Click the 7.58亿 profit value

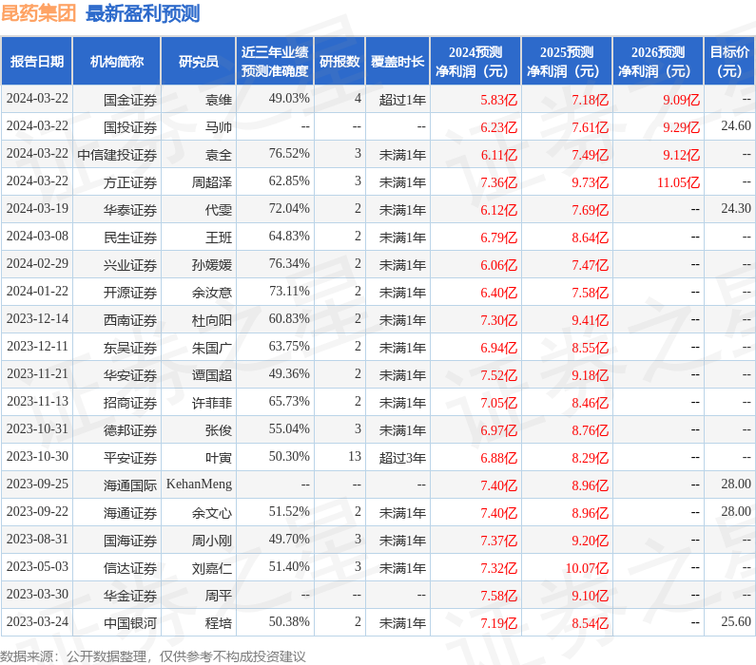(x=498, y=596)
